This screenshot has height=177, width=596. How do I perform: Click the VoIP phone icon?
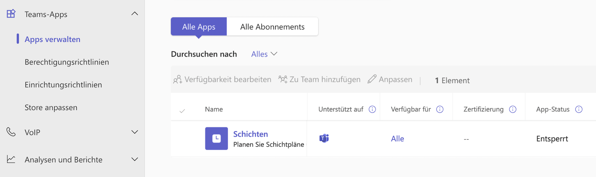[11, 132]
